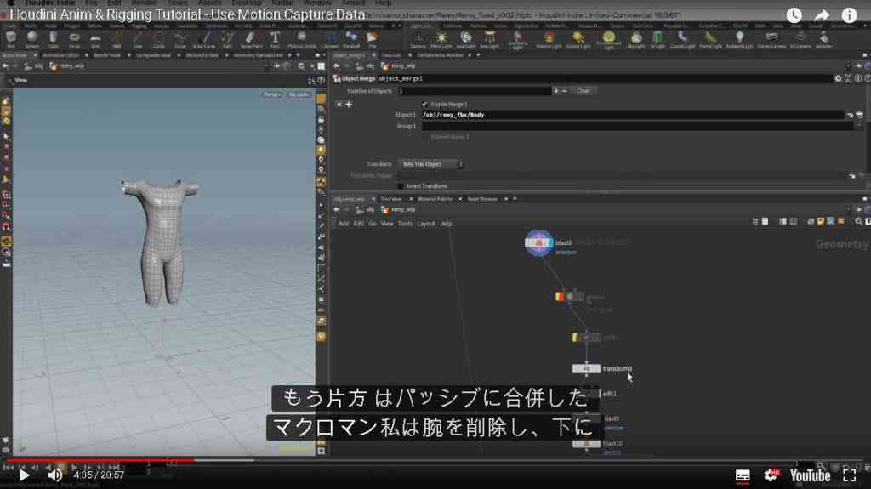The width and height of the screenshot is (871, 489).
Task: Expand the Persp camera menu in viewport
Action: (x=271, y=94)
